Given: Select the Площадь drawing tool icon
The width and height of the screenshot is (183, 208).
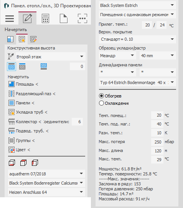Looking at the screenshot, I should click(12, 84).
